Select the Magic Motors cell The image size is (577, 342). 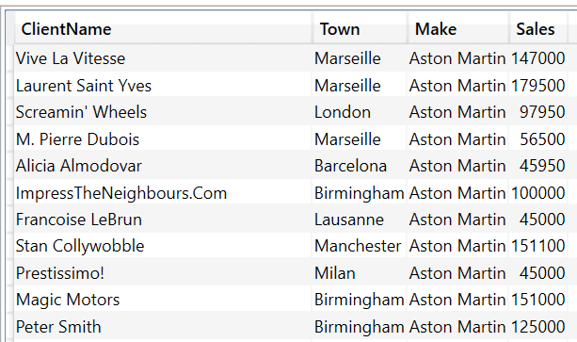click(x=163, y=300)
